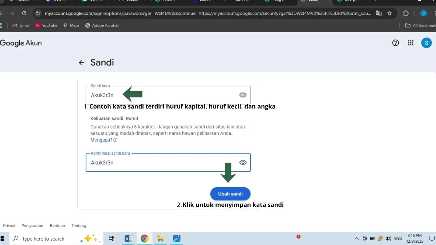Expand the system tray hidden icons chevron
The height and width of the screenshot is (245, 436).
pos(357,238)
